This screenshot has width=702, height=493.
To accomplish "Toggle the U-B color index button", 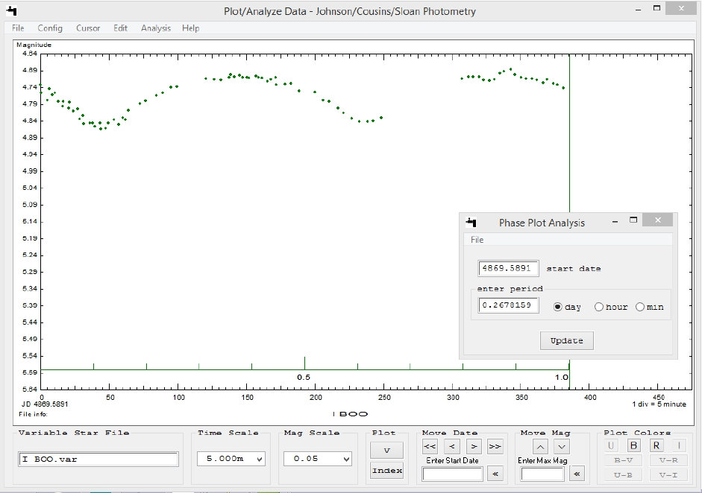I will coord(623,474).
